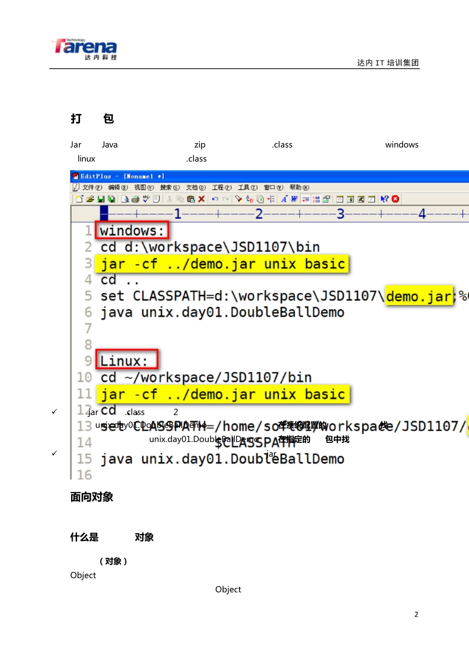
Task: Click the Replace icon
Action: tap(249, 199)
